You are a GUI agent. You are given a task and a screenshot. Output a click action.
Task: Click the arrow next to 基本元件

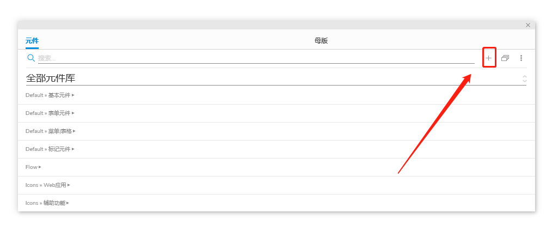pyautogui.click(x=73, y=95)
